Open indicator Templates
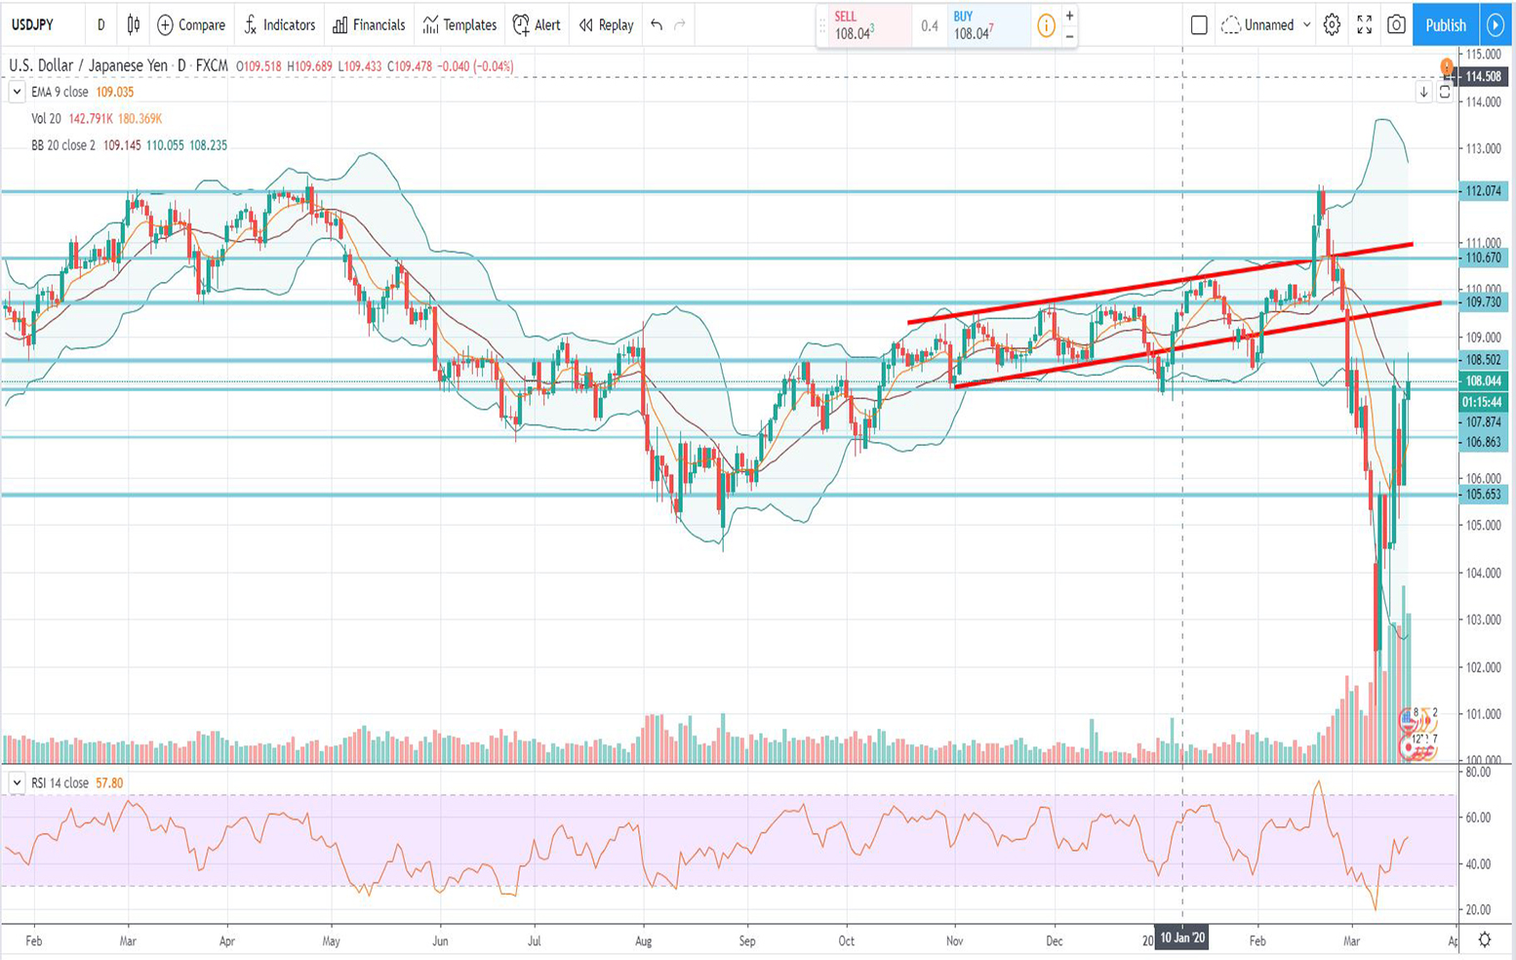 point(459,25)
